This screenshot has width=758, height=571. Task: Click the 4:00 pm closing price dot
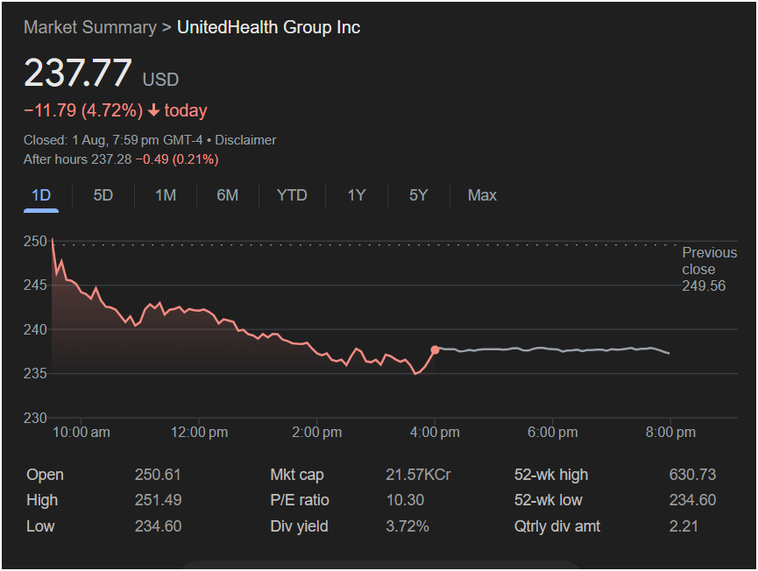435,349
